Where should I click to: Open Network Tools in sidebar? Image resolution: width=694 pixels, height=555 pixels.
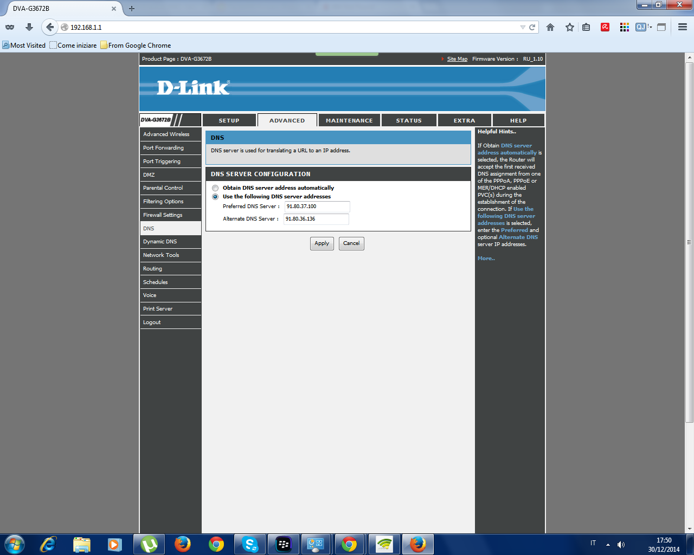point(170,255)
